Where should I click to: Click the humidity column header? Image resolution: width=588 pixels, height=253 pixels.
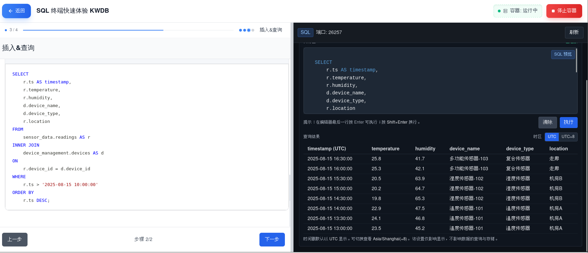tap(425, 149)
